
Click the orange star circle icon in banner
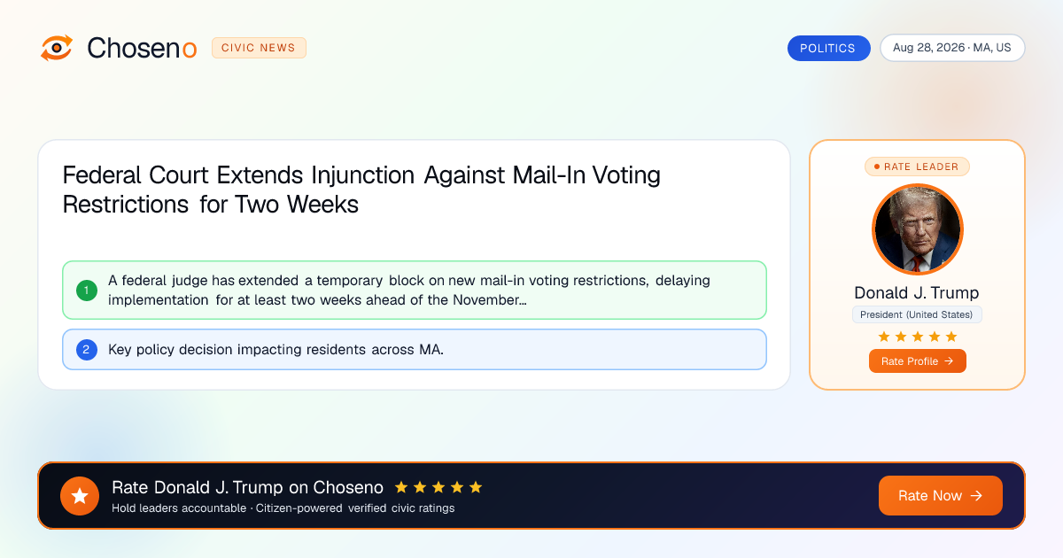click(x=80, y=496)
